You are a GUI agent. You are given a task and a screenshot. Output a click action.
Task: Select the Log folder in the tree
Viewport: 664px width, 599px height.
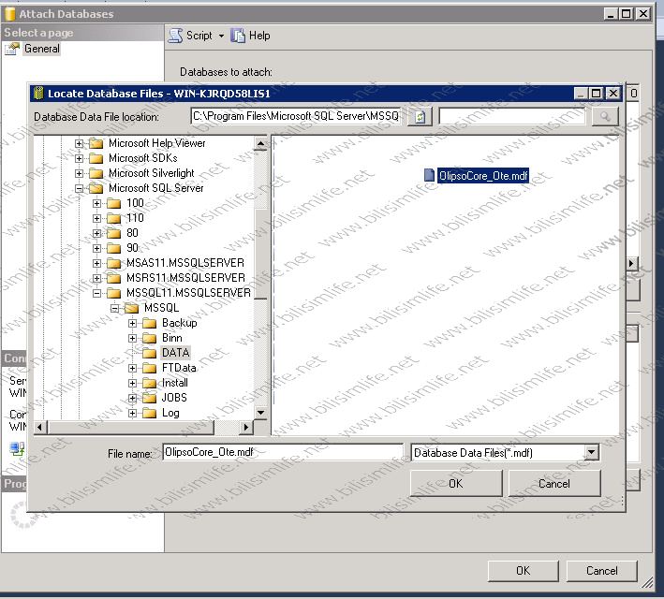(x=170, y=413)
